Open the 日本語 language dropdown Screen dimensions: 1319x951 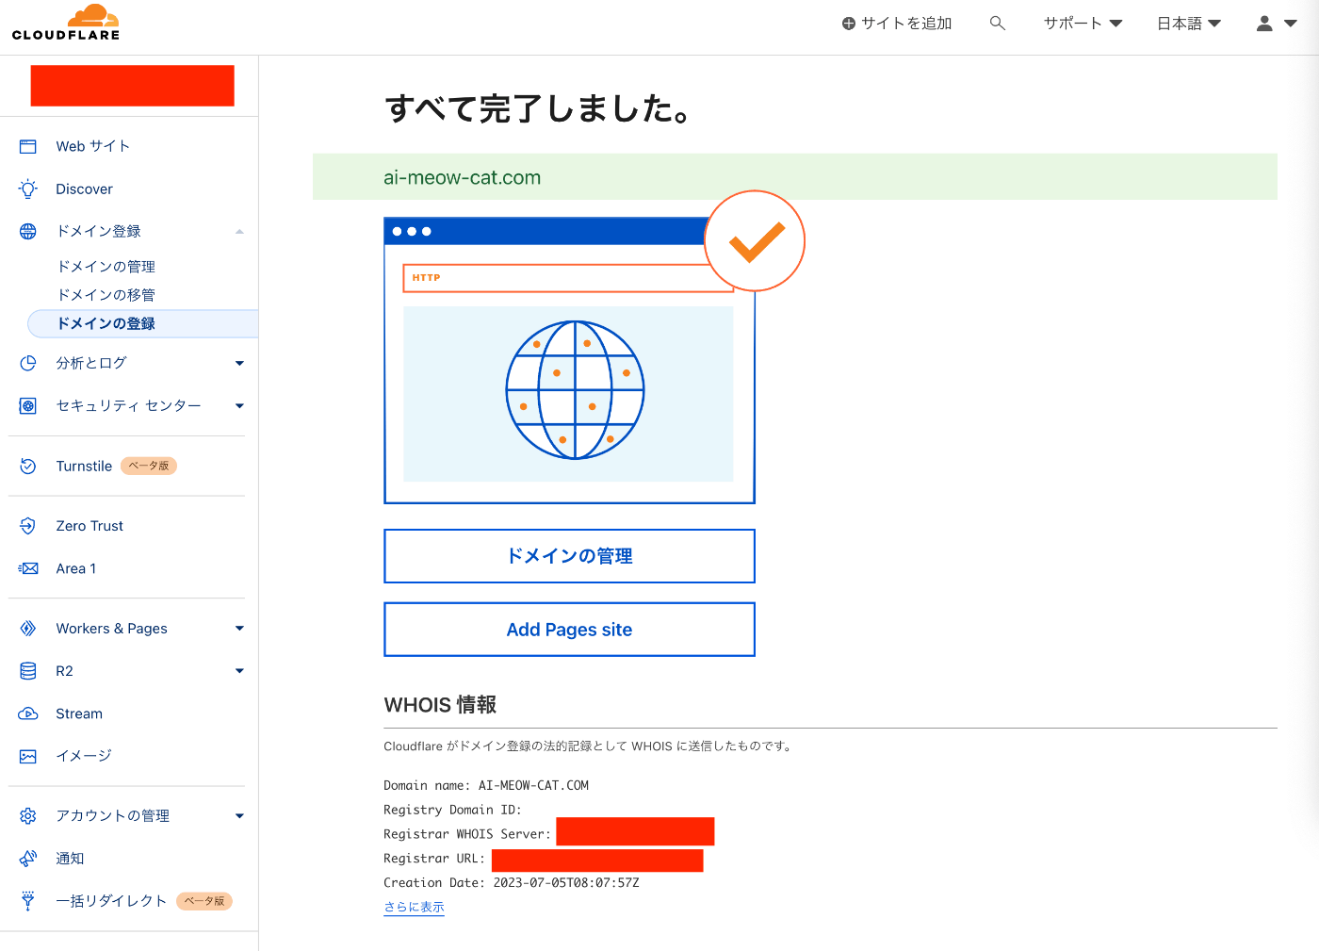(x=1189, y=24)
